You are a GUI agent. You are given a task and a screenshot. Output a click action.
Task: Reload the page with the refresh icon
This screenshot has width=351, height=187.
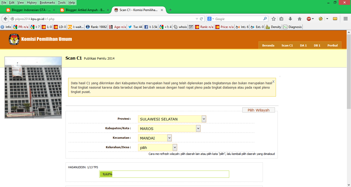201,19
